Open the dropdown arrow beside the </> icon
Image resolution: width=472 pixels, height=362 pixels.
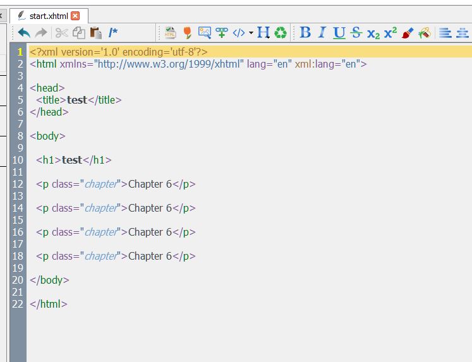click(251, 32)
